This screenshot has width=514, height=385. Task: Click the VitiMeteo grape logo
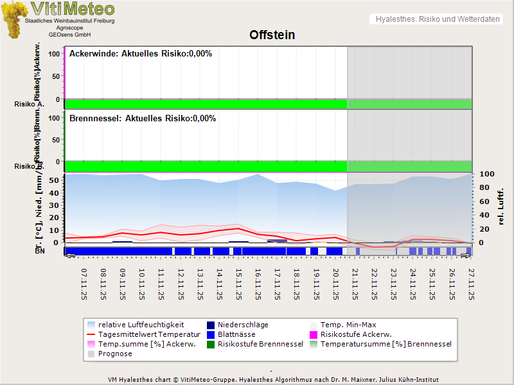click(13, 19)
